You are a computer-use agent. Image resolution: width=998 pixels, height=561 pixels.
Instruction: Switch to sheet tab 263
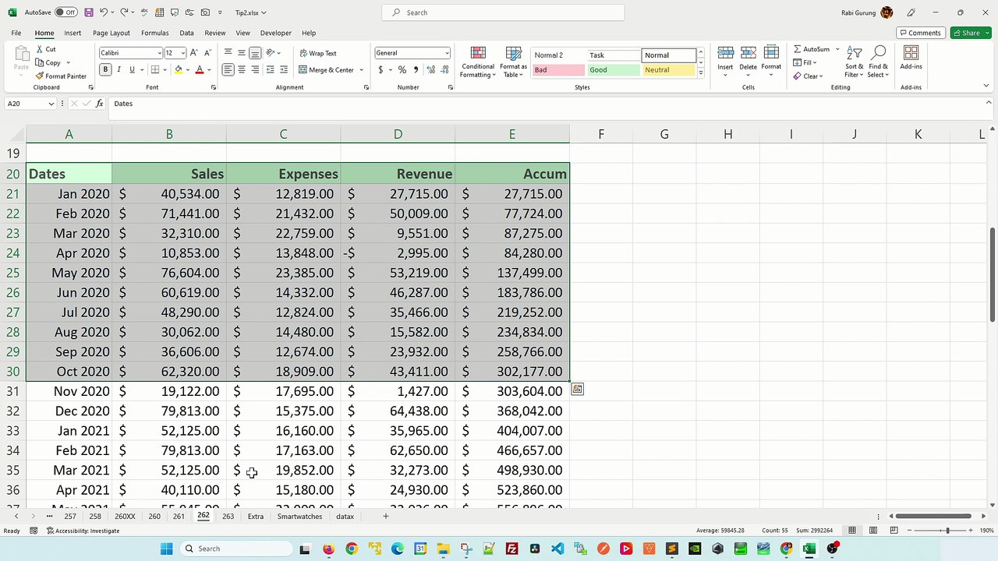point(228,517)
